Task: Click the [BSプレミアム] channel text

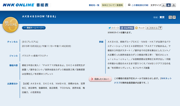Action: 30,42
